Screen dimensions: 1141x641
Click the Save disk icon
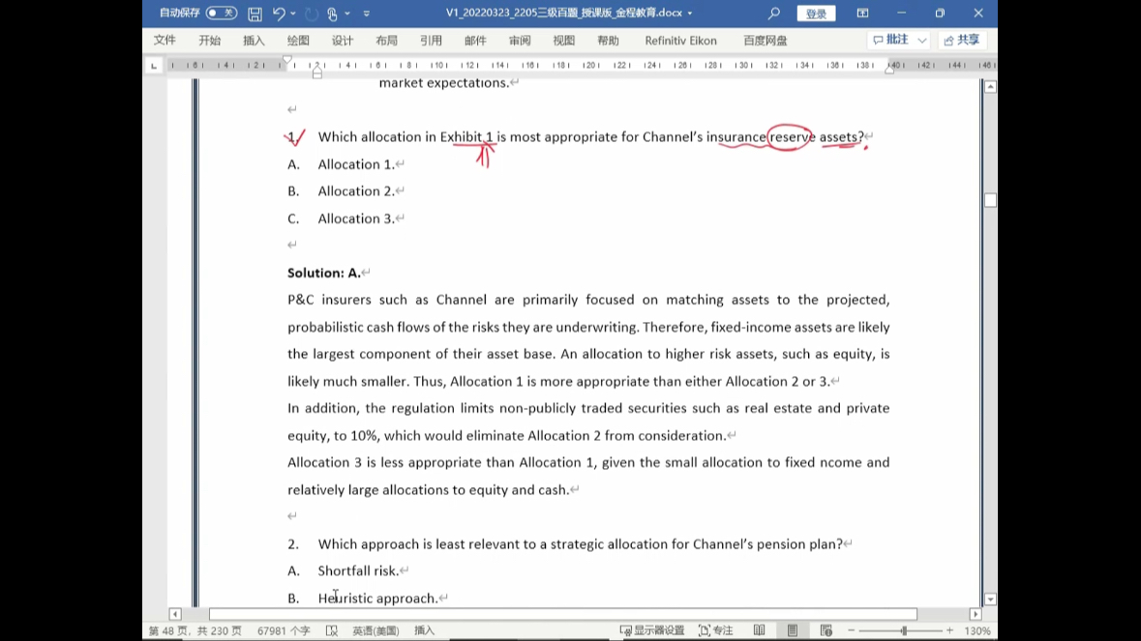coord(255,14)
